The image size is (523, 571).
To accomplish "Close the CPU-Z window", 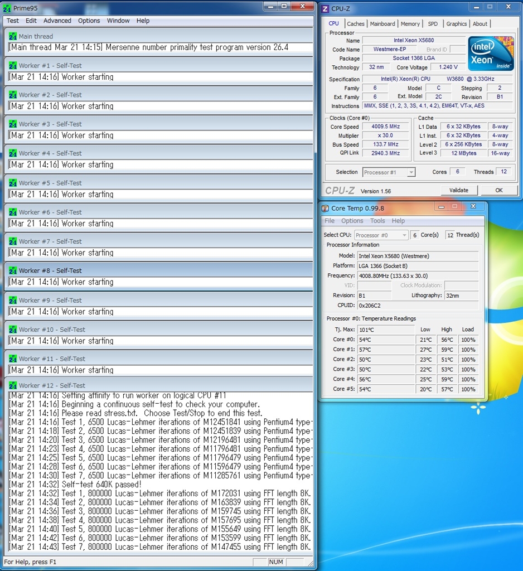I will [509, 7].
